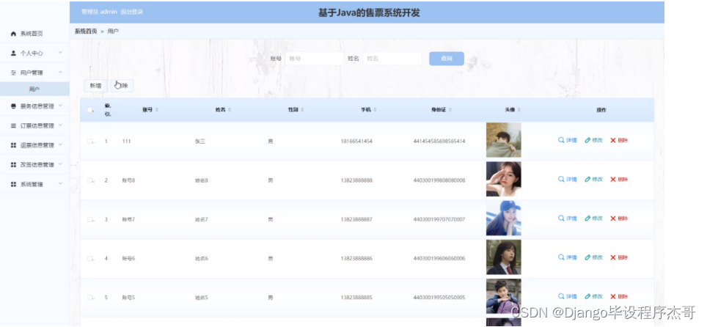
Task: Click 退出登录 logout link
Action: pos(132,12)
